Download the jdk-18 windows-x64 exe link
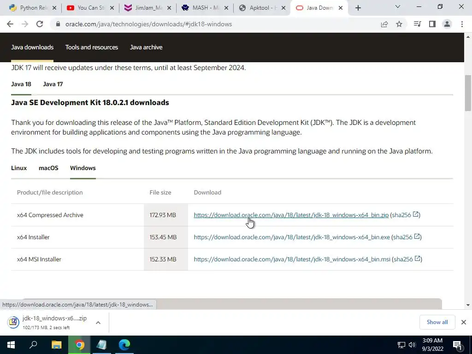This screenshot has width=472, height=354. point(292,237)
